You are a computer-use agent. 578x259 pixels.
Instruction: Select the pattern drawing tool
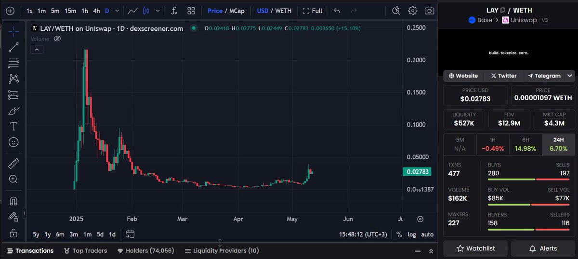(13, 78)
